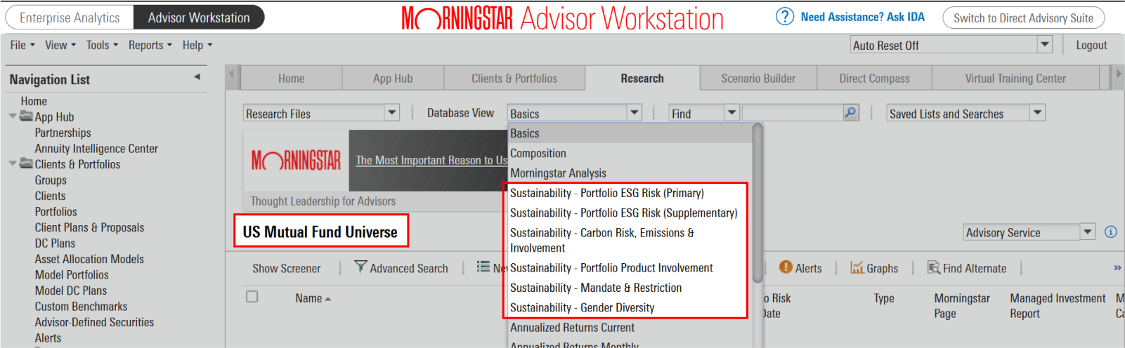Collapse the Clients & Portfolios tree node
This screenshot has width=1125, height=348.
pyautogui.click(x=13, y=163)
